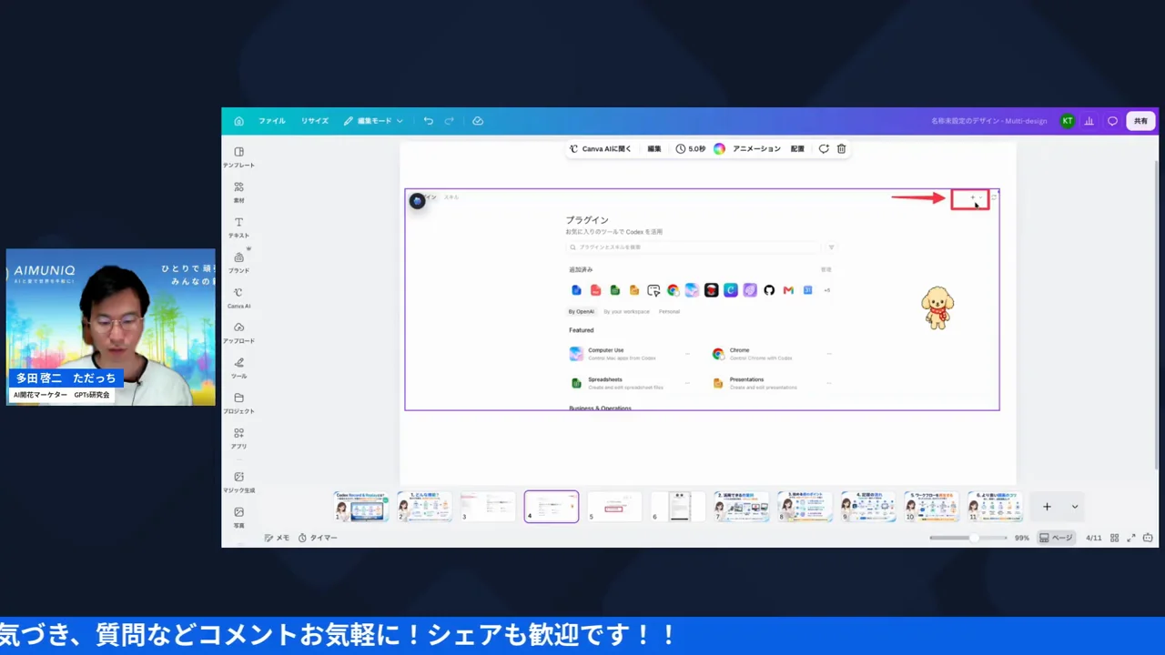Screen dimensions: 1165x655
Task: Select page 6 thumbnail
Action: (x=678, y=507)
